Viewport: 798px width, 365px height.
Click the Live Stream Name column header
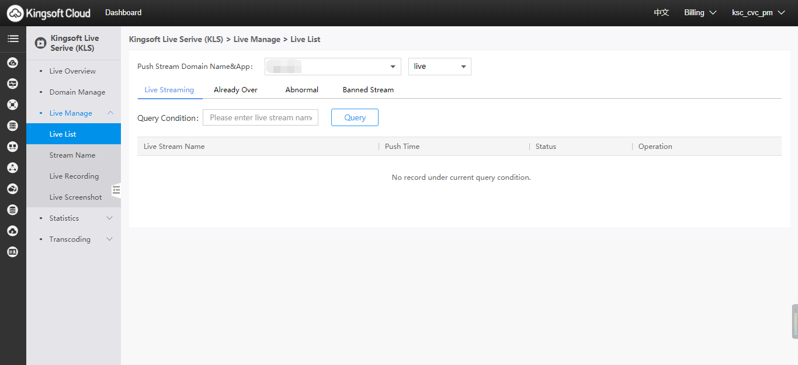click(x=174, y=147)
